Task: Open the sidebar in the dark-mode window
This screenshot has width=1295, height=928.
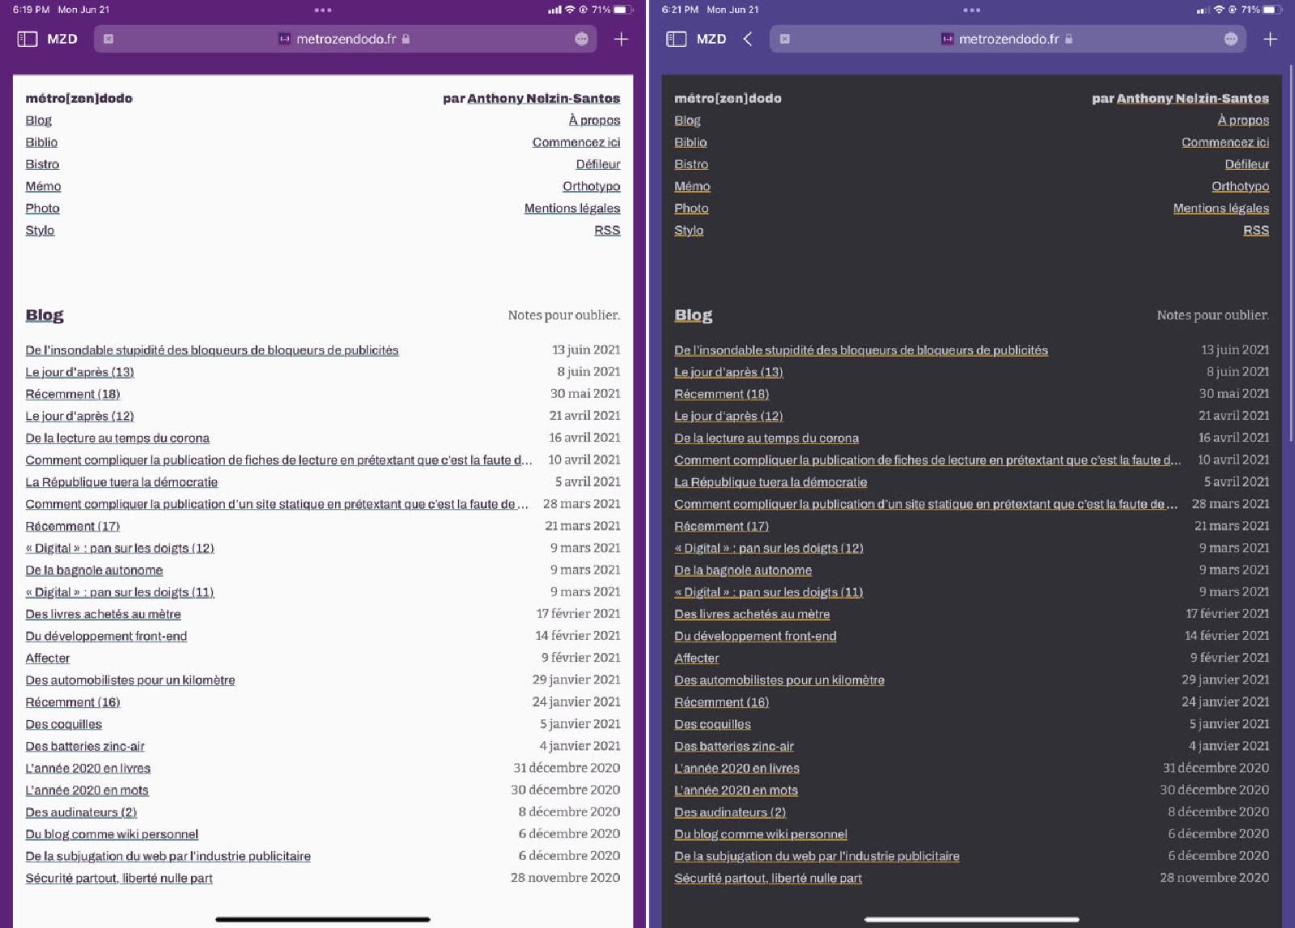Action: pos(677,39)
